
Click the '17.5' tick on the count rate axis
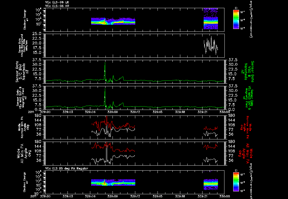tap(37, 48)
